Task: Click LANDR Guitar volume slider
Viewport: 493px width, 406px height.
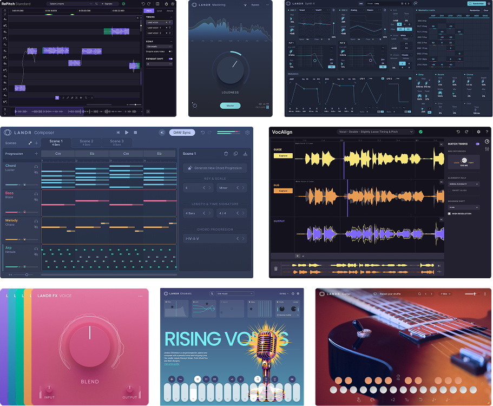Action: click(x=471, y=294)
